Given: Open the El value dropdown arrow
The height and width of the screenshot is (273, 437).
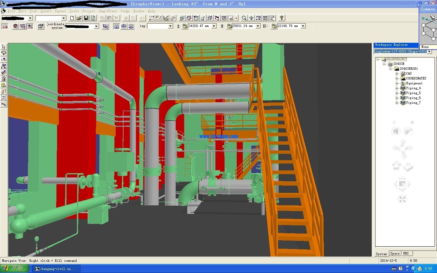Looking at the screenshot, I should coord(303,26).
